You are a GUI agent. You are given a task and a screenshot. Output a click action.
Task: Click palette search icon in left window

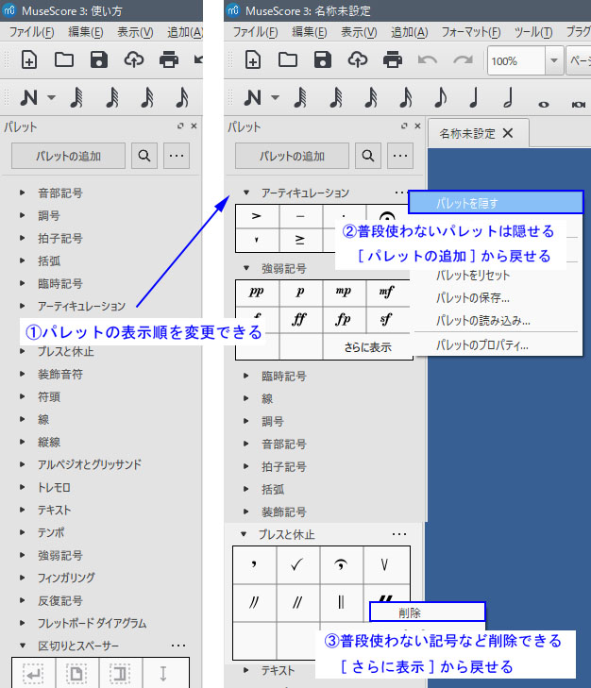pos(144,156)
